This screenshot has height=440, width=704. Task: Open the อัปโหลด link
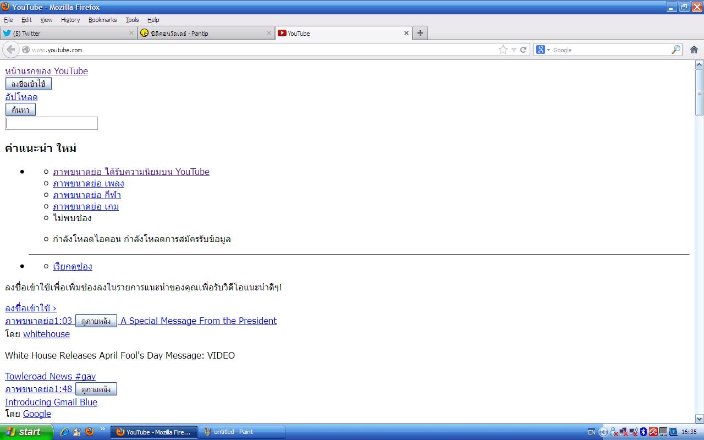[21, 97]
